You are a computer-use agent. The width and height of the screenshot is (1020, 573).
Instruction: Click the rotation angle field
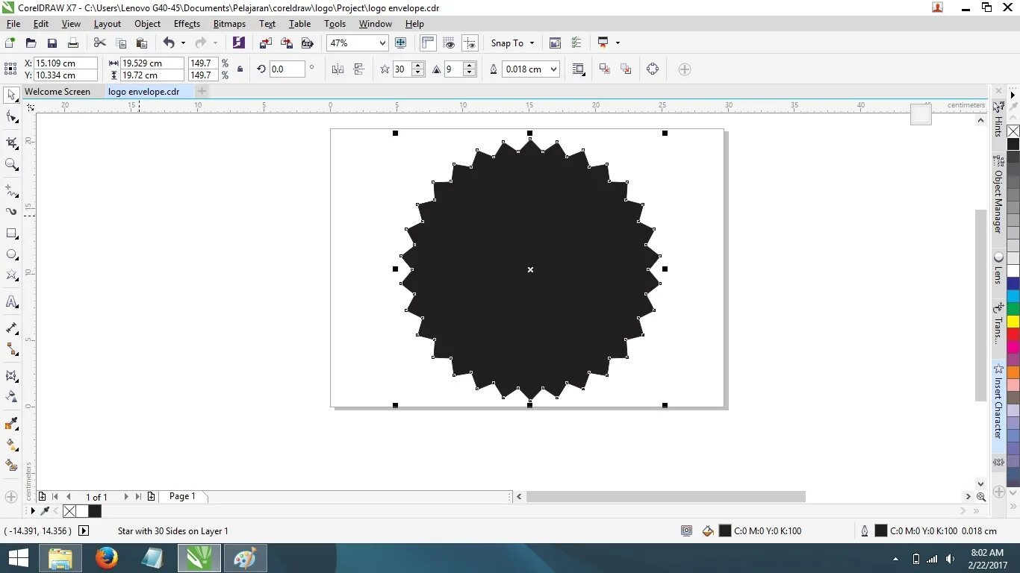tap(287, 69)
